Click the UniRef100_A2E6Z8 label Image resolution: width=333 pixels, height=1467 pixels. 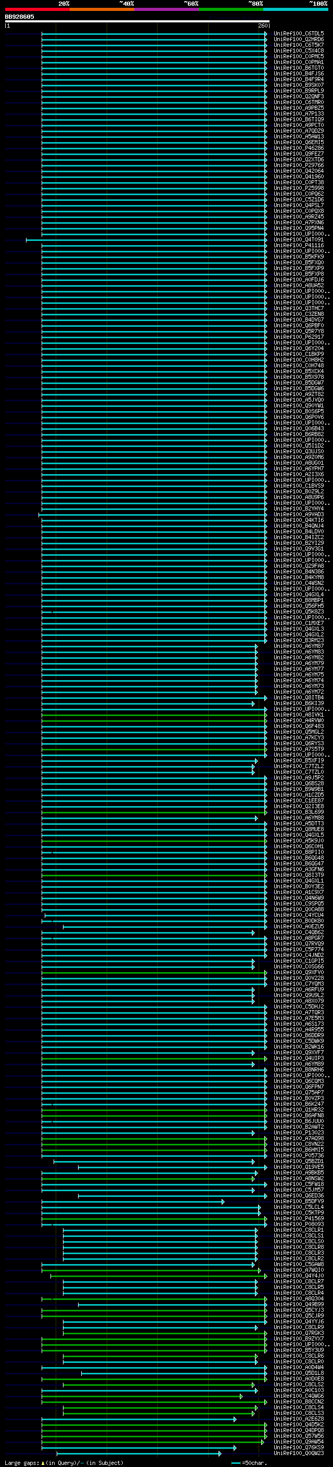[299, 1419]
